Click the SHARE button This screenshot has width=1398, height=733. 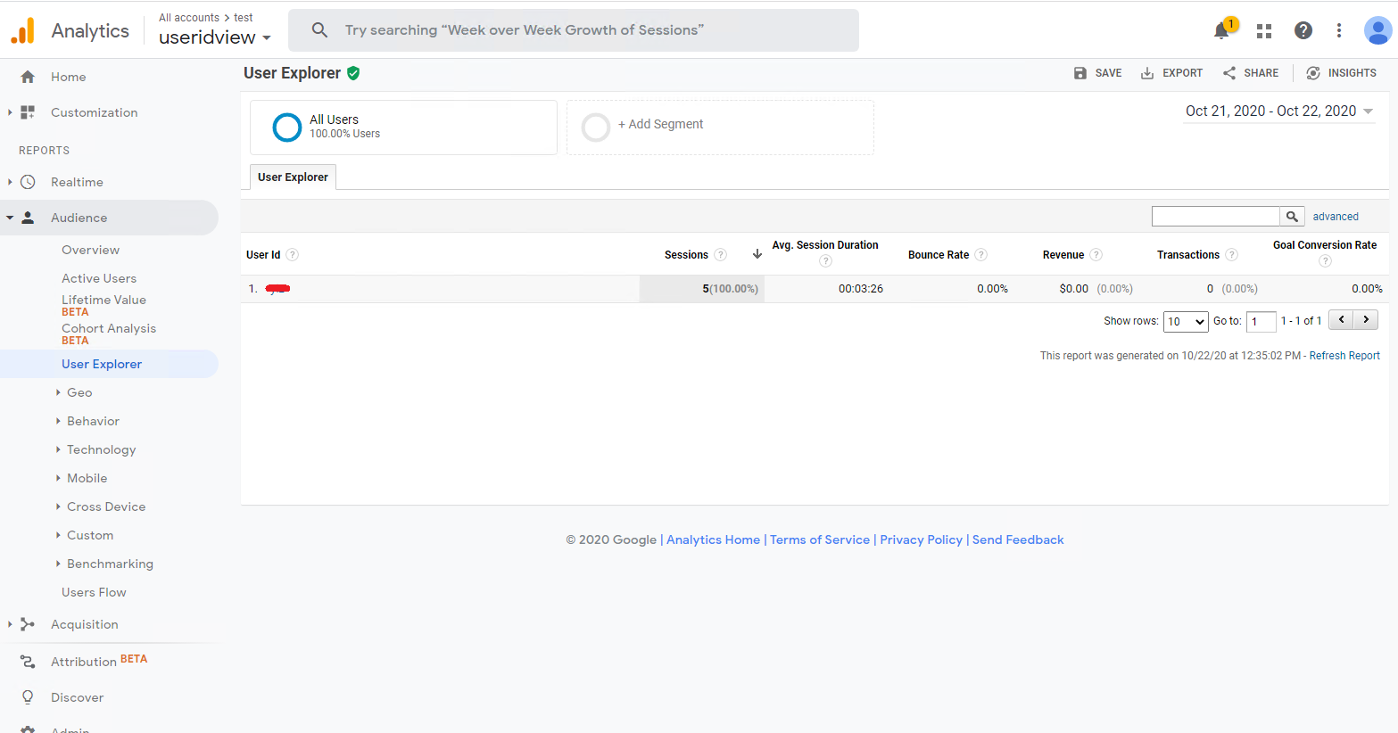pyautogui.click(x=1251, y=73)
